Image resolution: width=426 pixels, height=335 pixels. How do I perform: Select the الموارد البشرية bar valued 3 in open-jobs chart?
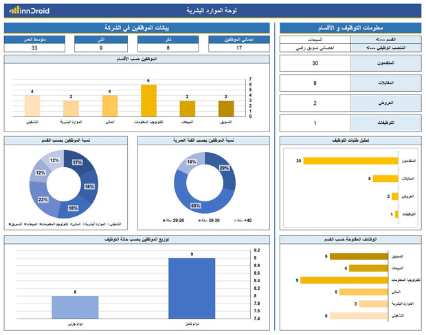tap(373, 304)
